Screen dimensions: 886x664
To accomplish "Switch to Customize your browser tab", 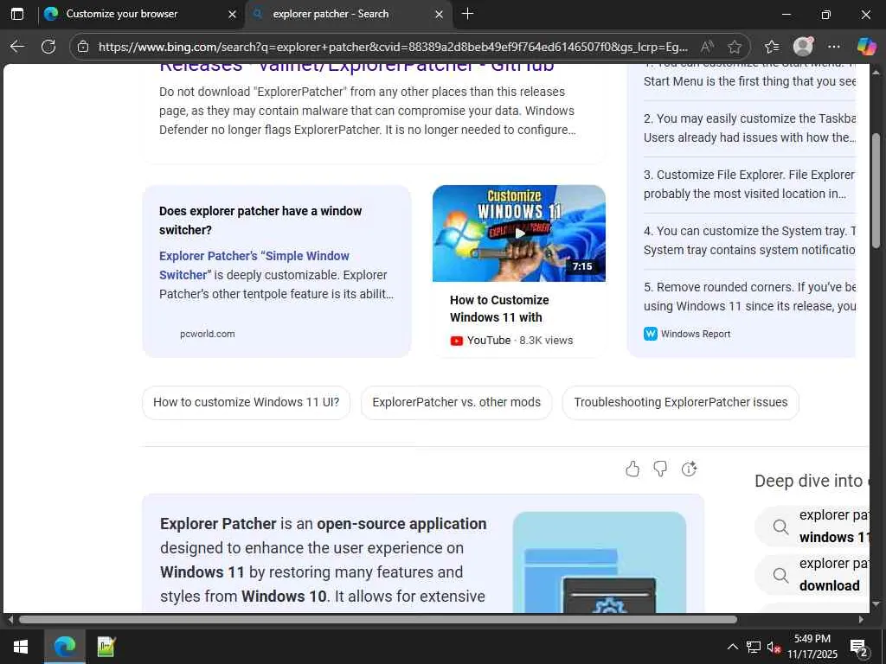I will click(141, 14).
